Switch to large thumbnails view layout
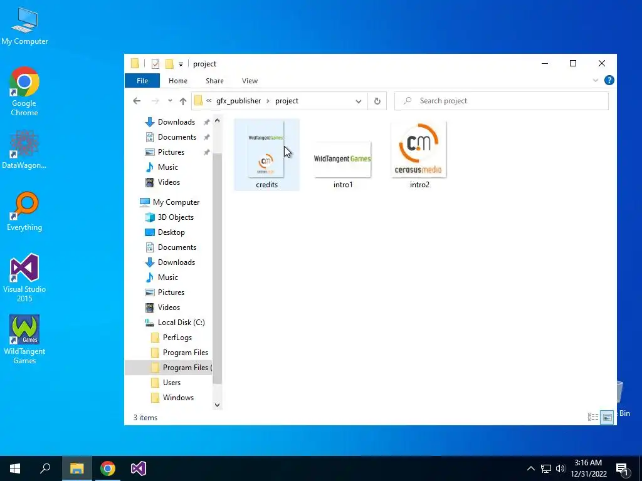This screenshot has height=481, width=642. (x=607, y=417)
